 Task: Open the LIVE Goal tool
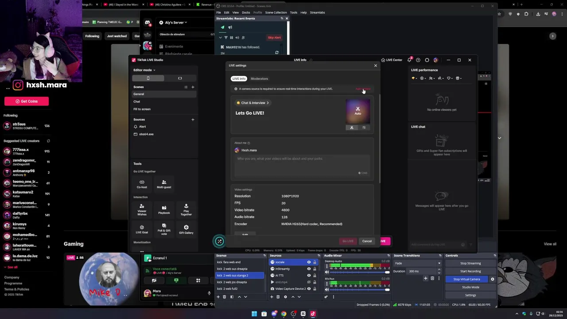142,230
